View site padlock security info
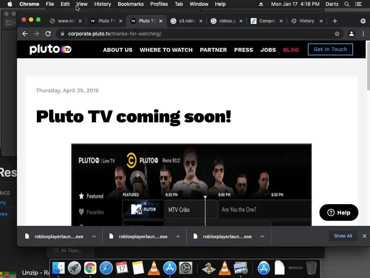This screenshot has width=370, height=278. pyautogui.click(x=62, y=34)
